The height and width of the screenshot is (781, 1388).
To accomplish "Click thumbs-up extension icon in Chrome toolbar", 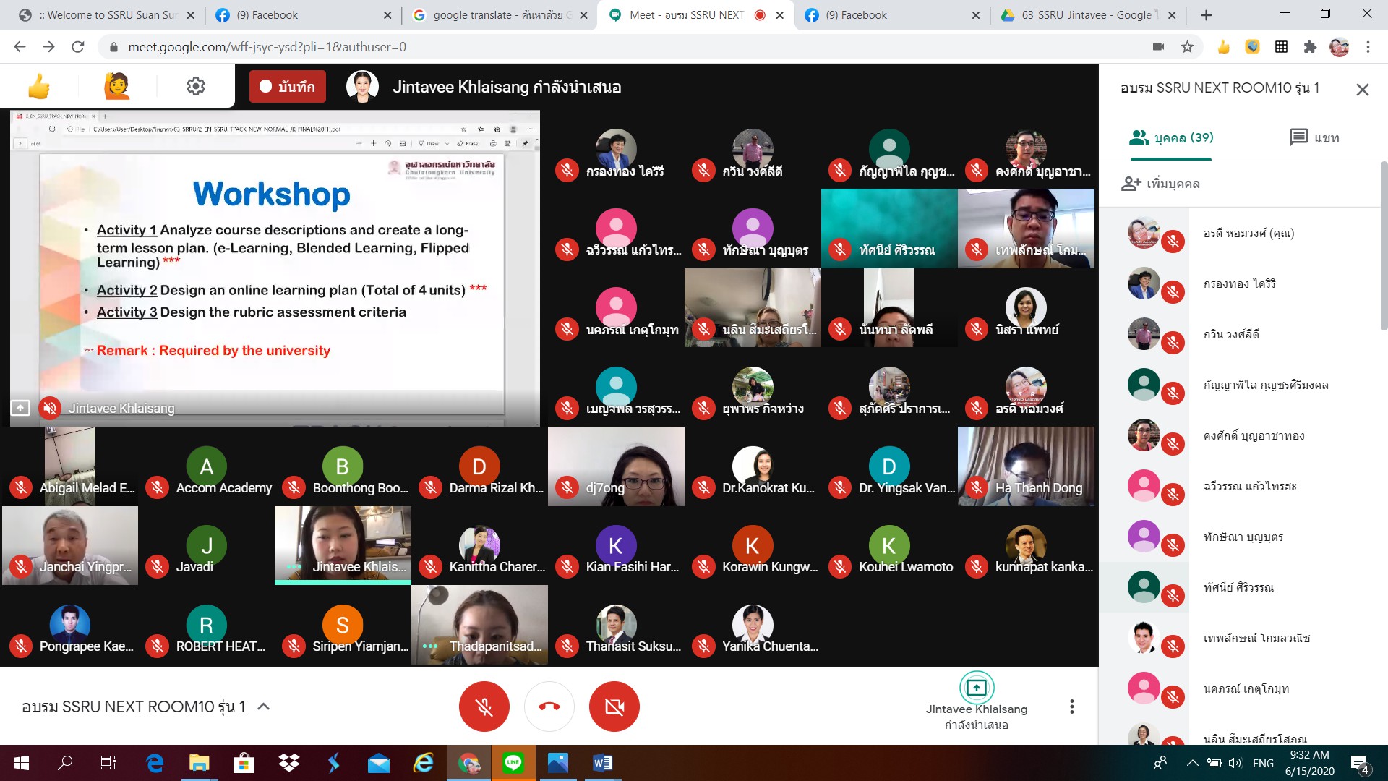I will point(1223,47).
